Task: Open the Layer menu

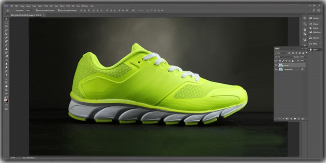Action: pos(28,6)
